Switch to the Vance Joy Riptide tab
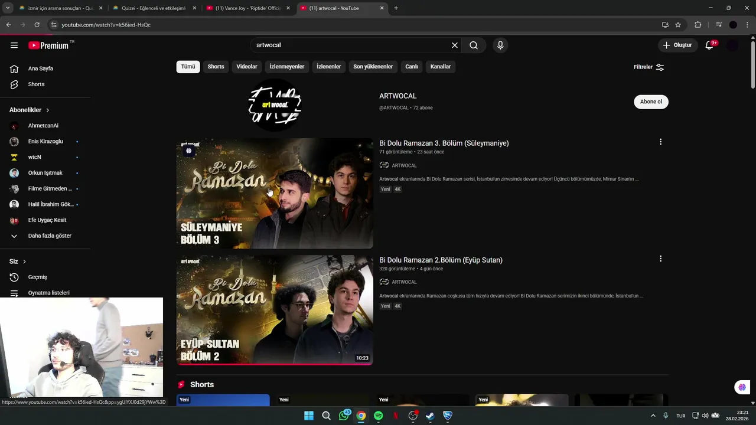The height and width of the screenshot is (425, 756). [247, 8]
